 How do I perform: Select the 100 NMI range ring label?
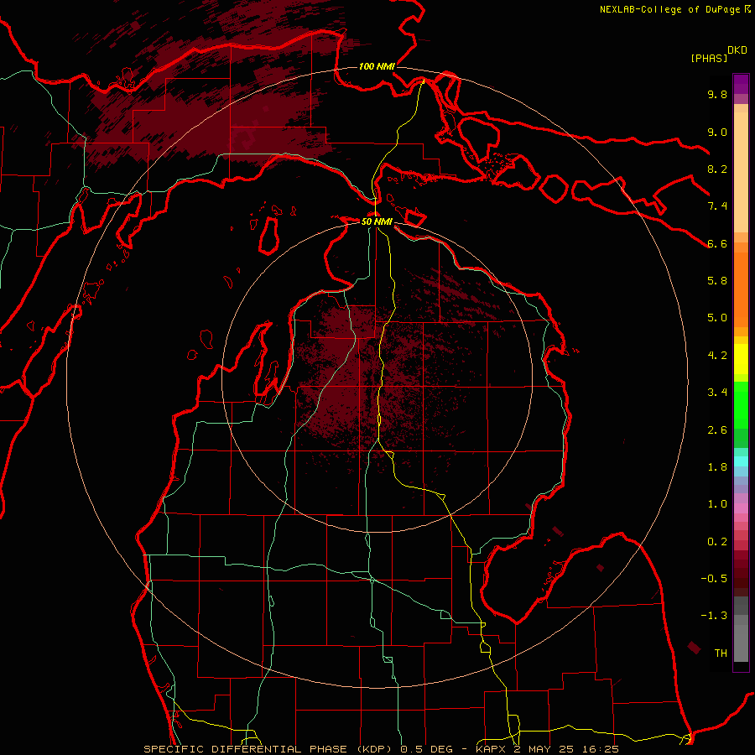point(377,66)
